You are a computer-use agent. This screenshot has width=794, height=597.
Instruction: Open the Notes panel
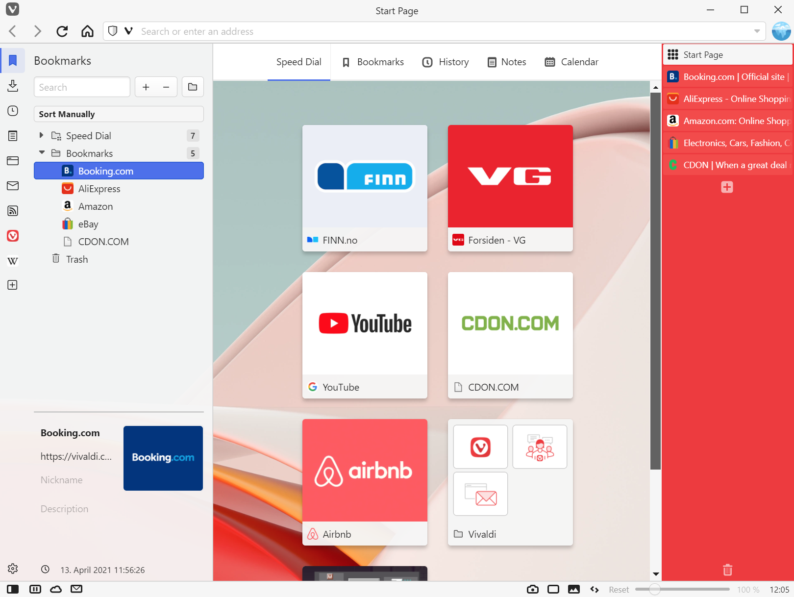pos(13,136)
